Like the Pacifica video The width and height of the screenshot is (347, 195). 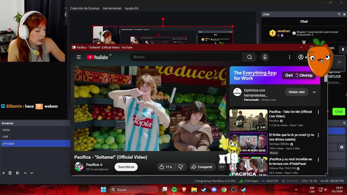[166, 167]
